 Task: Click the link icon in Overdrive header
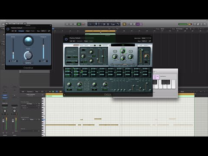(49, 31)
